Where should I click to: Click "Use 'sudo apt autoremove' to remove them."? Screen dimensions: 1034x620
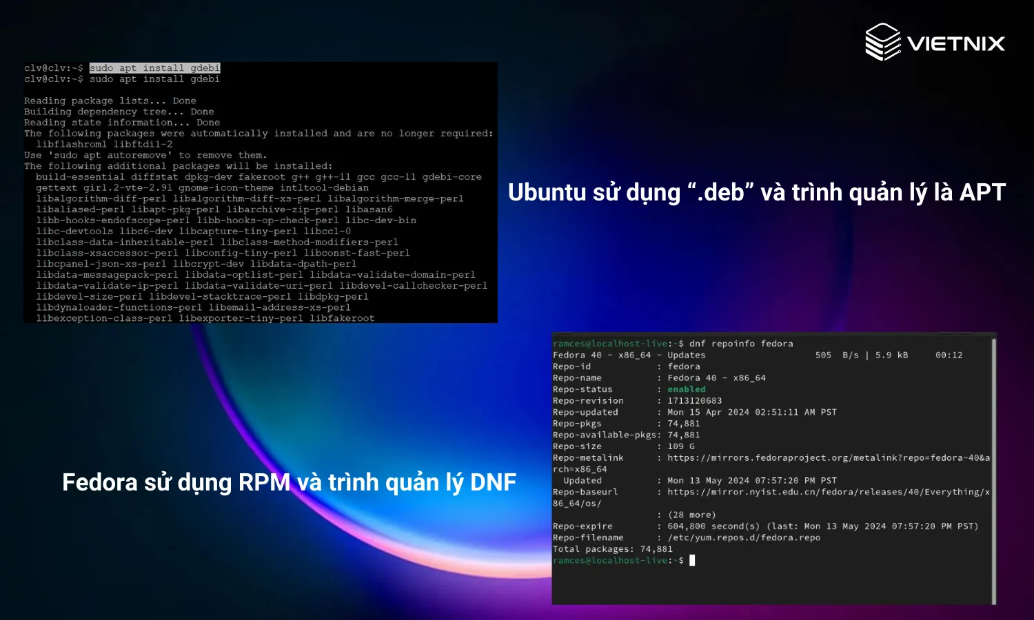point(145,155)
